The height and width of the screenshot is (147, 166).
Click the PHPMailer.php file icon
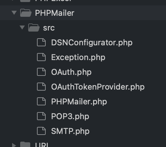coord(41,101)
